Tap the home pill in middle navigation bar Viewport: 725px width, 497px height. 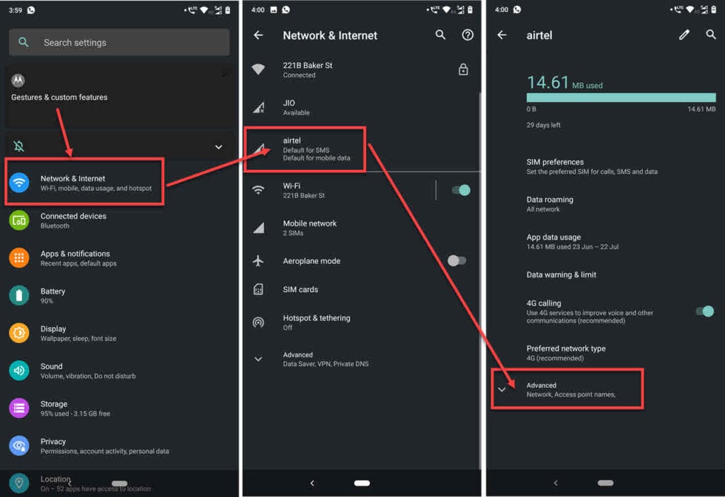[x=362, y=483]
